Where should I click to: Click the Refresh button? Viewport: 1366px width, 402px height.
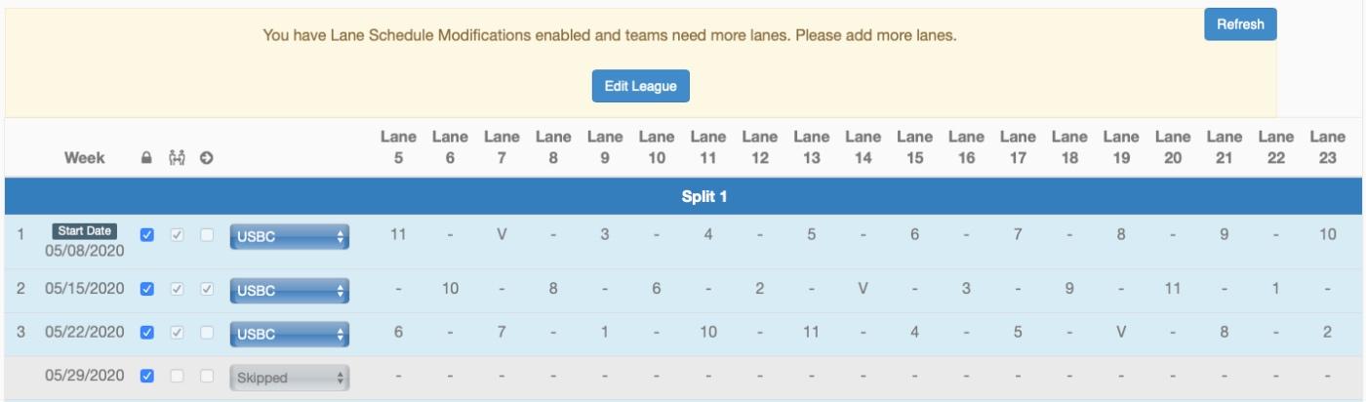point(1240,24)
